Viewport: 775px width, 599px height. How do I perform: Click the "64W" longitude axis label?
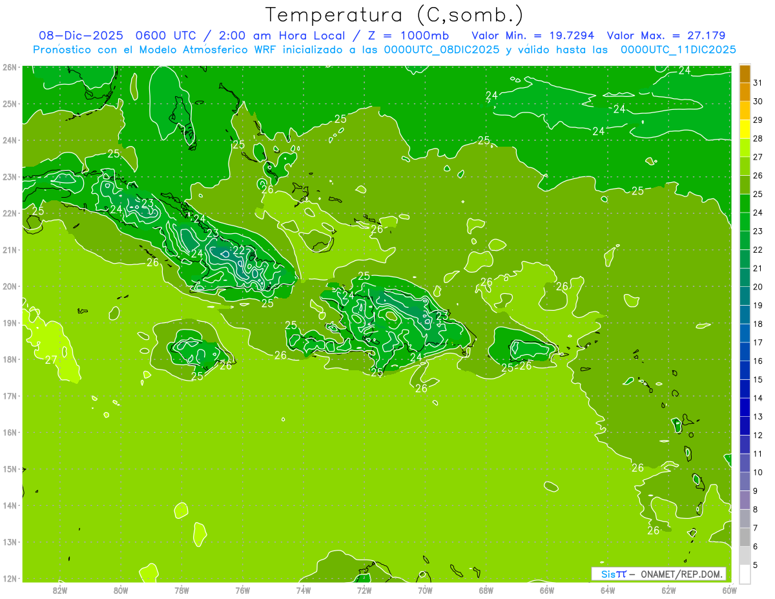[x=608, y=590]
